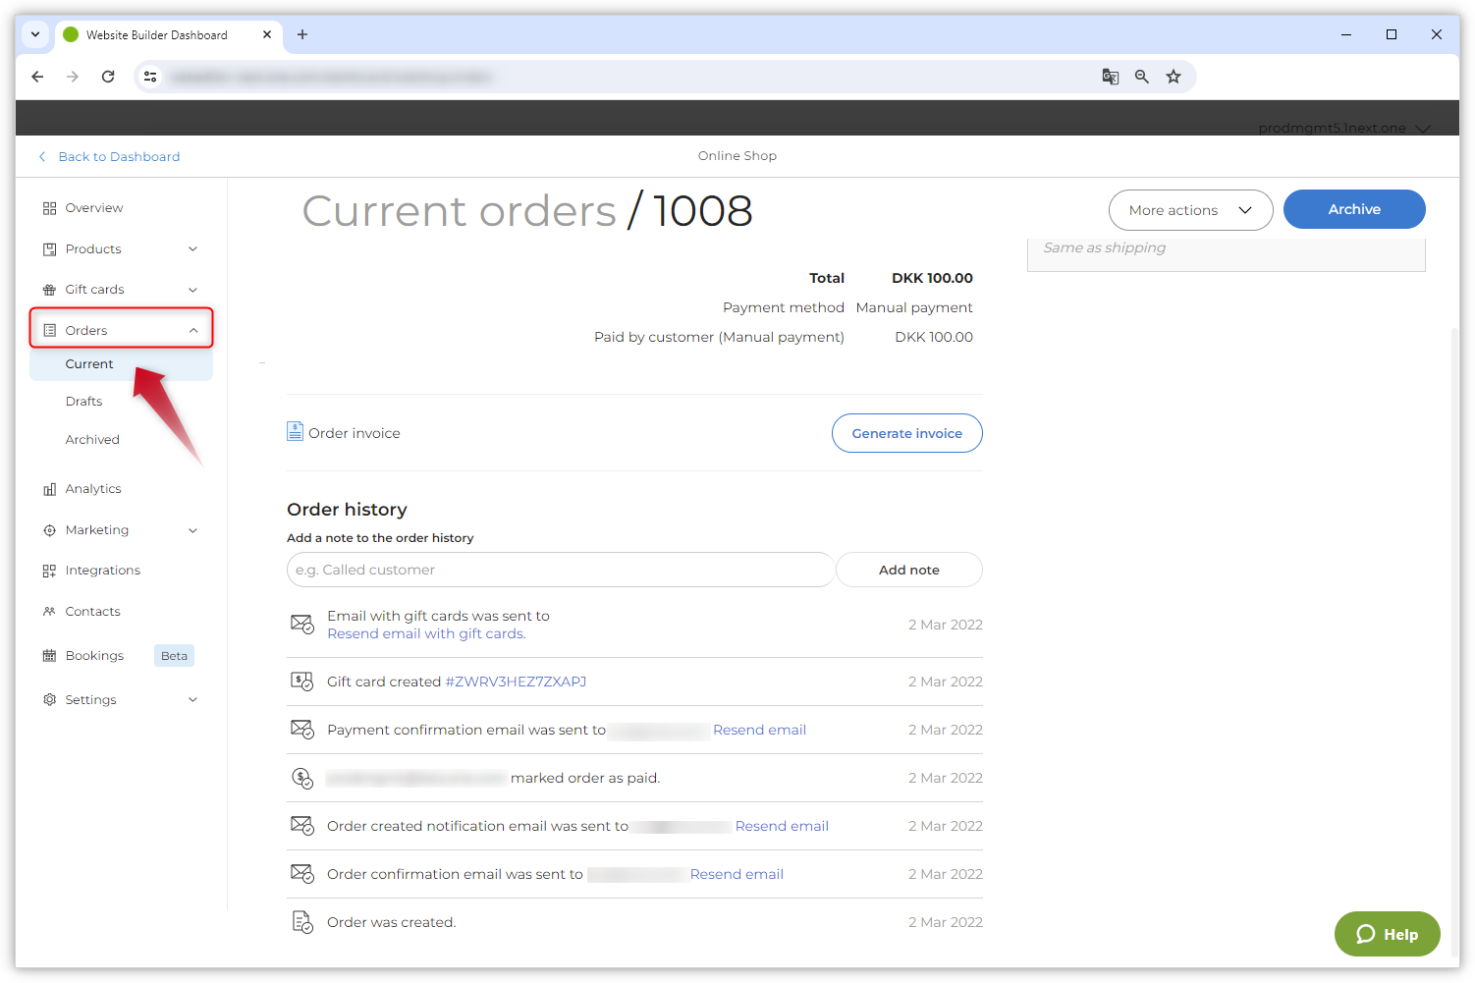Click the Bookings calendar icon

coord(49,656)
